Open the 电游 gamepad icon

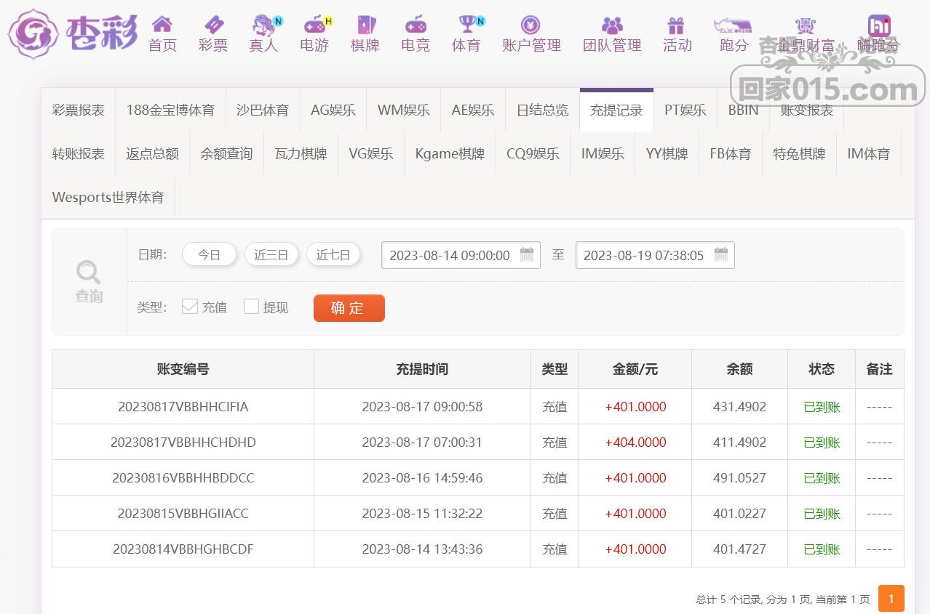tap(314, 25)
